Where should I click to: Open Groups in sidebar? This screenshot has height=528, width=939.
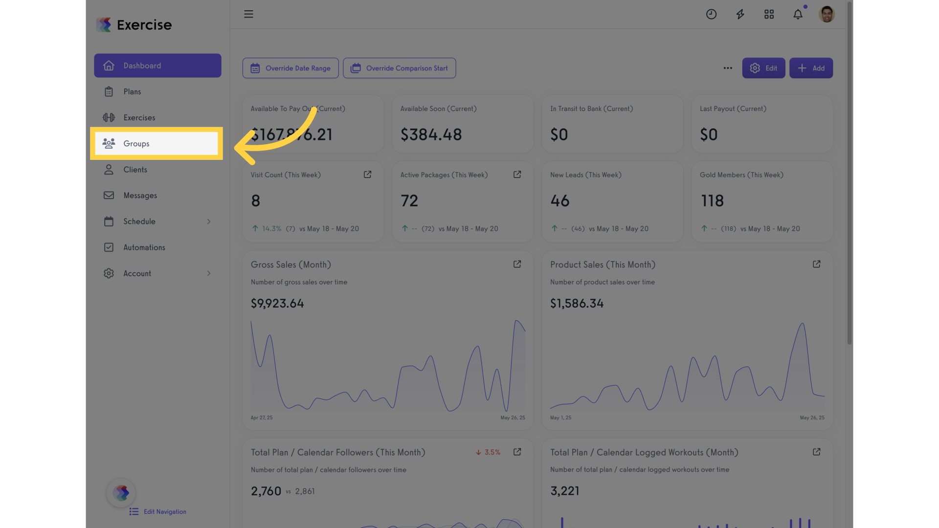[x=156, y=143]
